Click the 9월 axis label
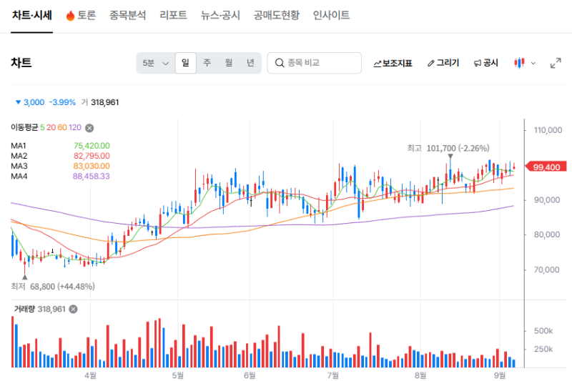 click(500, 375)
